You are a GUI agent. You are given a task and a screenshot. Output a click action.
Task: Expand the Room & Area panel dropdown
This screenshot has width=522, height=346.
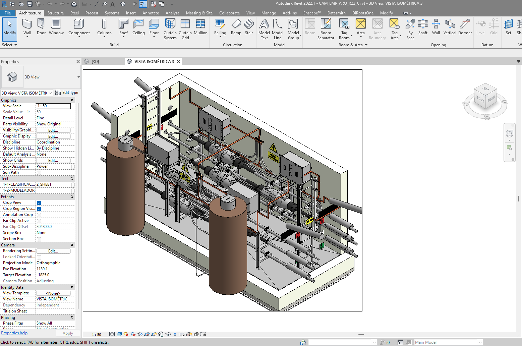pyautogui.click(x=366, y=45)
